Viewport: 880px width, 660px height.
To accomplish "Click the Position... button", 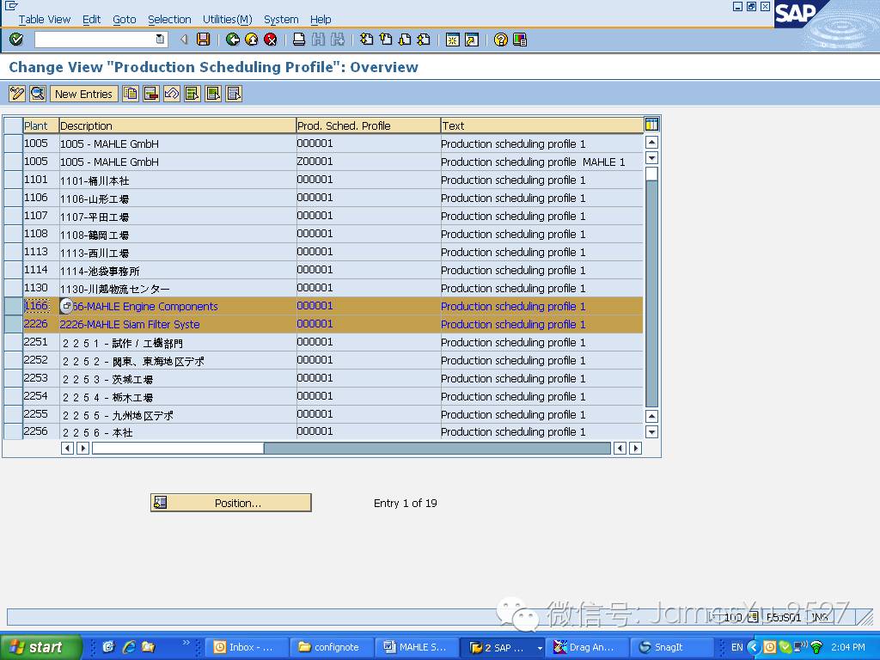I will (230, 503).
